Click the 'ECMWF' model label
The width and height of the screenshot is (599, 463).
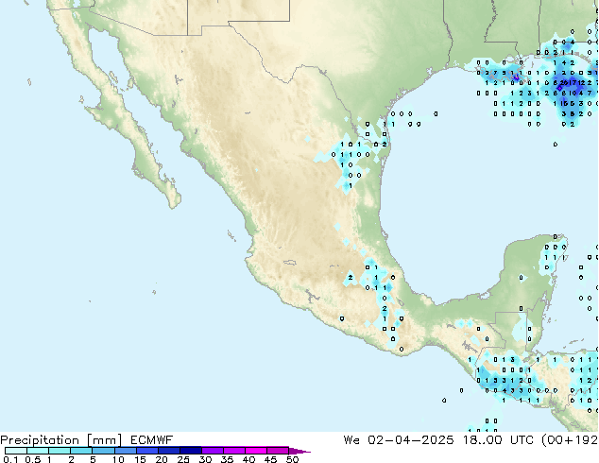pyautogui.click(x=152, y=440)
